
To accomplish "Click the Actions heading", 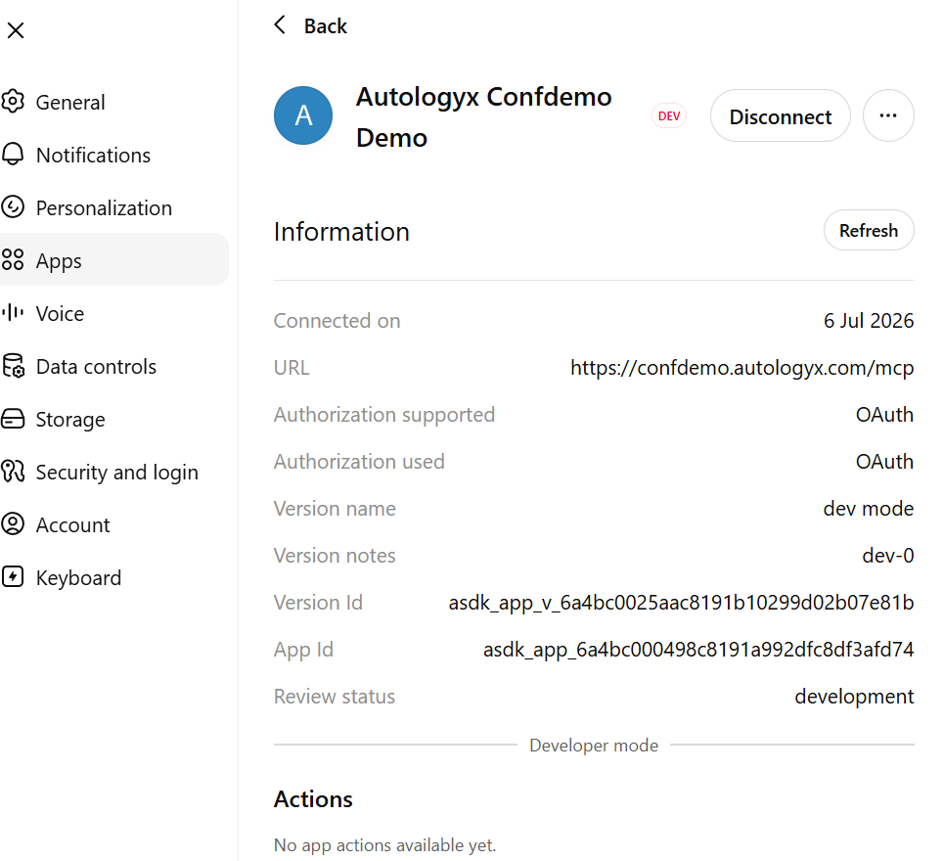I will [x=313, y=799].
